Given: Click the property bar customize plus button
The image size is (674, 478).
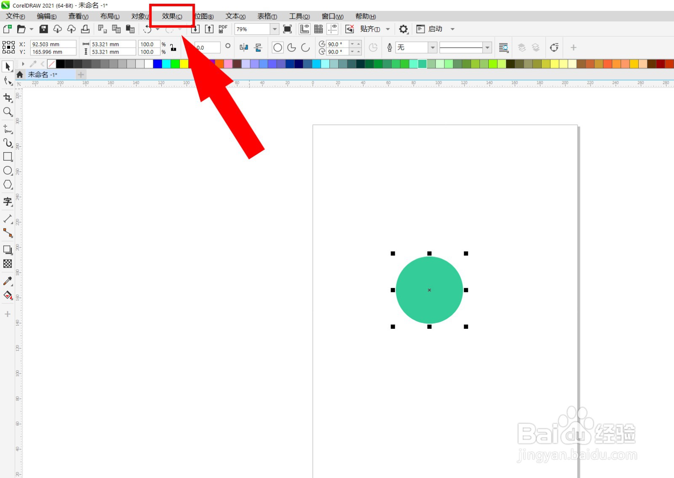Looking at the screenshot, I should pos(573,48).
